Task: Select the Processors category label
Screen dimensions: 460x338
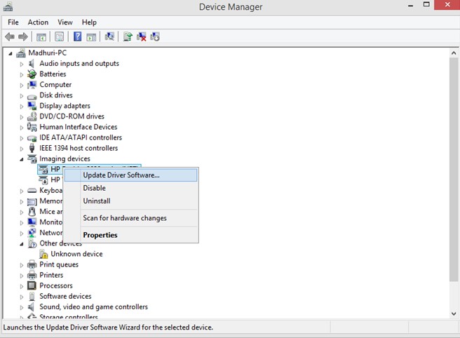Action: (x=56, y=285)
